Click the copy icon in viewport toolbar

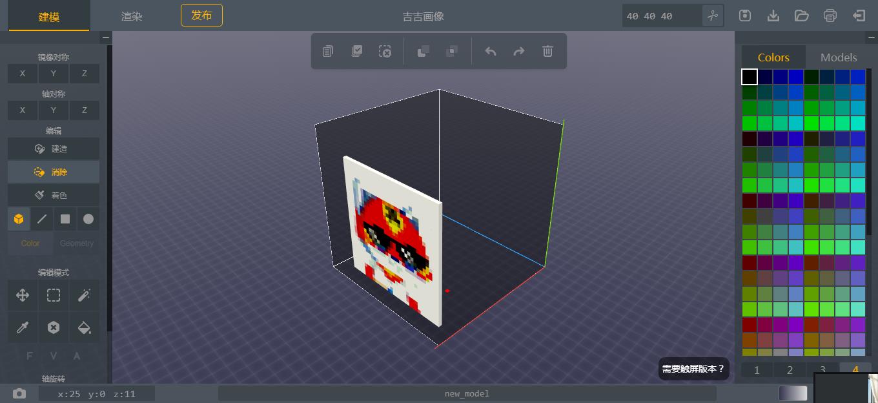pos(328,51)
